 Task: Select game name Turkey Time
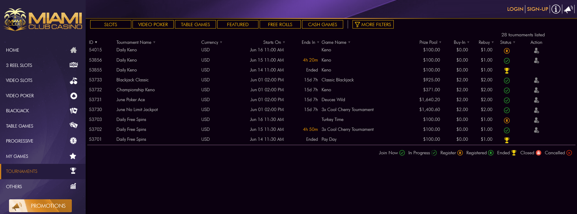coord(332,119)
